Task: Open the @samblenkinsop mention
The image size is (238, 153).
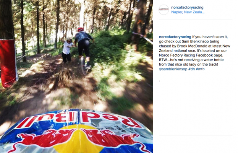Action: (173, 69)
